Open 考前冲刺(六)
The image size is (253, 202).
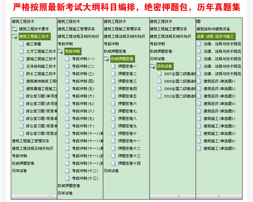coord(83,96)
